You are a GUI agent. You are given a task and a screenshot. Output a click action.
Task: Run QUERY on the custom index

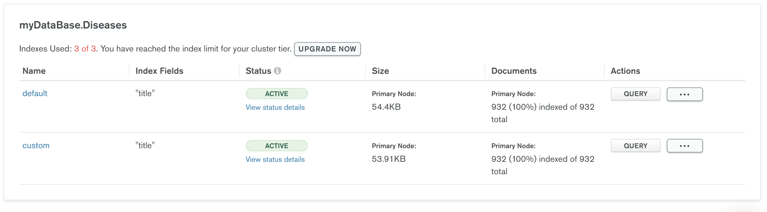[635, 146]
